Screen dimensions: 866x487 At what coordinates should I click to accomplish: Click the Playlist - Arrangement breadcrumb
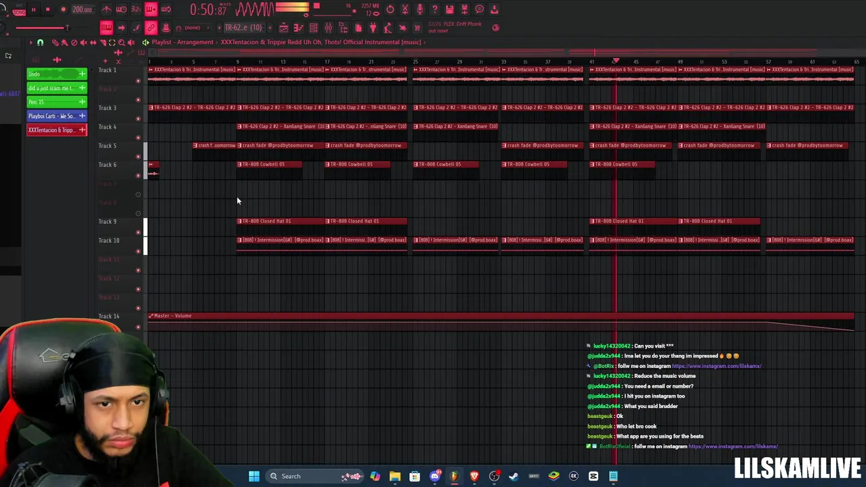pos(183,42)
